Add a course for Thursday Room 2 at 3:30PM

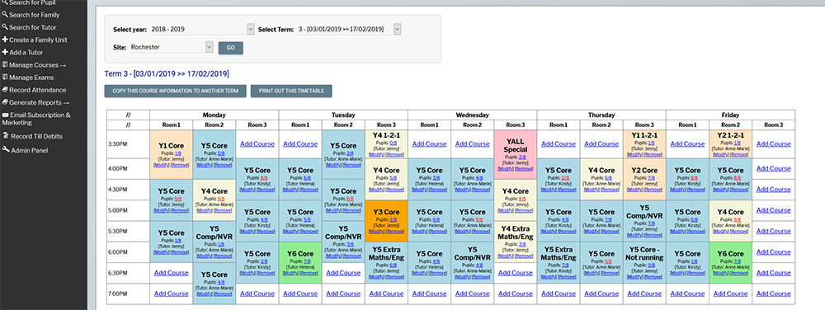pyautogui.click(x=601, y=144)
